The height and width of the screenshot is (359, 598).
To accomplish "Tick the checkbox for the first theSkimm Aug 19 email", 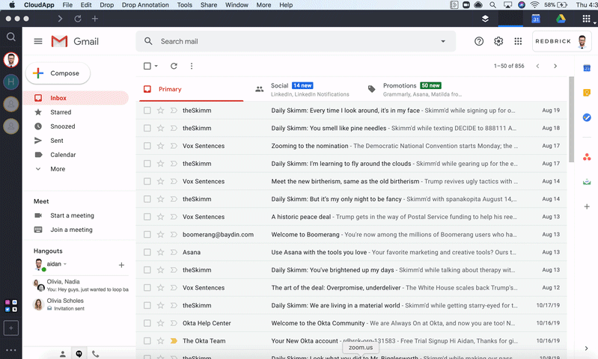I will point(147,111).
